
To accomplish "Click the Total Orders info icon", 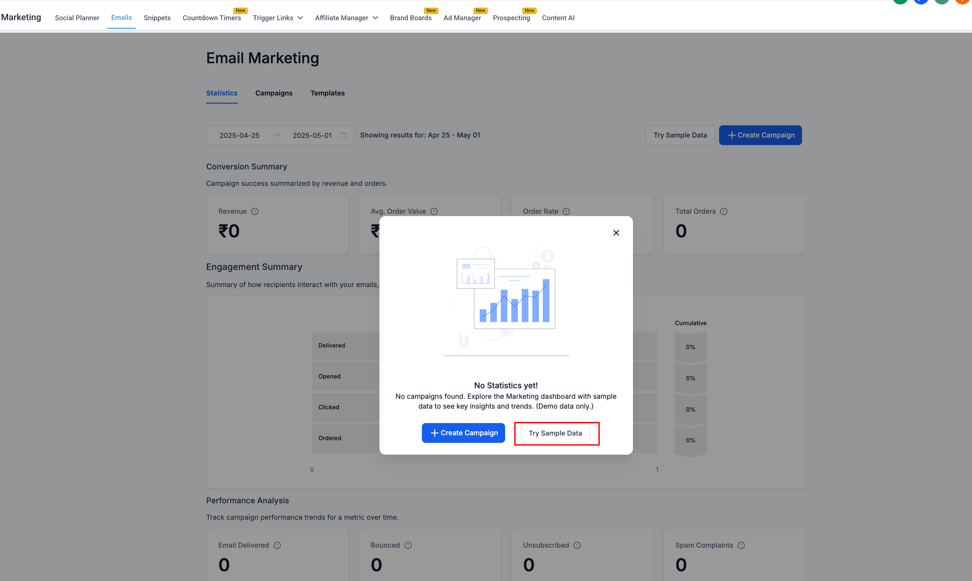I will click(723, 211).
